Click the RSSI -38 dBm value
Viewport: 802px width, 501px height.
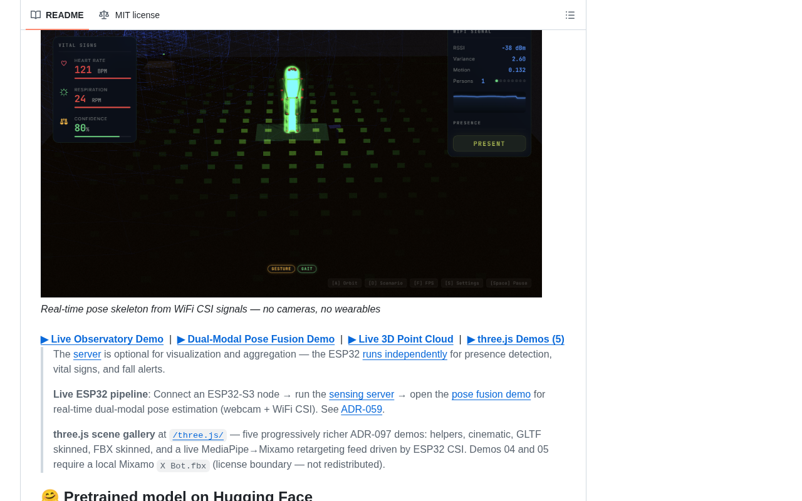click(514, 48)
